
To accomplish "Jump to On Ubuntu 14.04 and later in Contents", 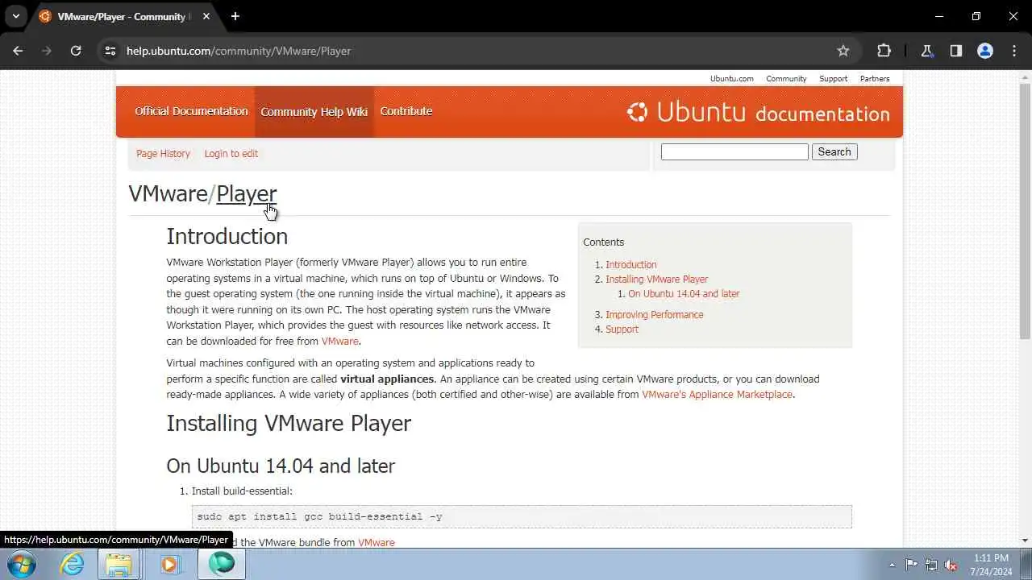I will pyautogui.click(x=684, y=293).
